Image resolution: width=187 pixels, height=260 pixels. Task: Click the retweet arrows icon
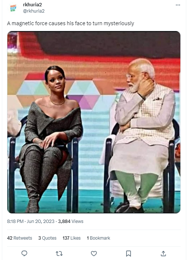59,253
